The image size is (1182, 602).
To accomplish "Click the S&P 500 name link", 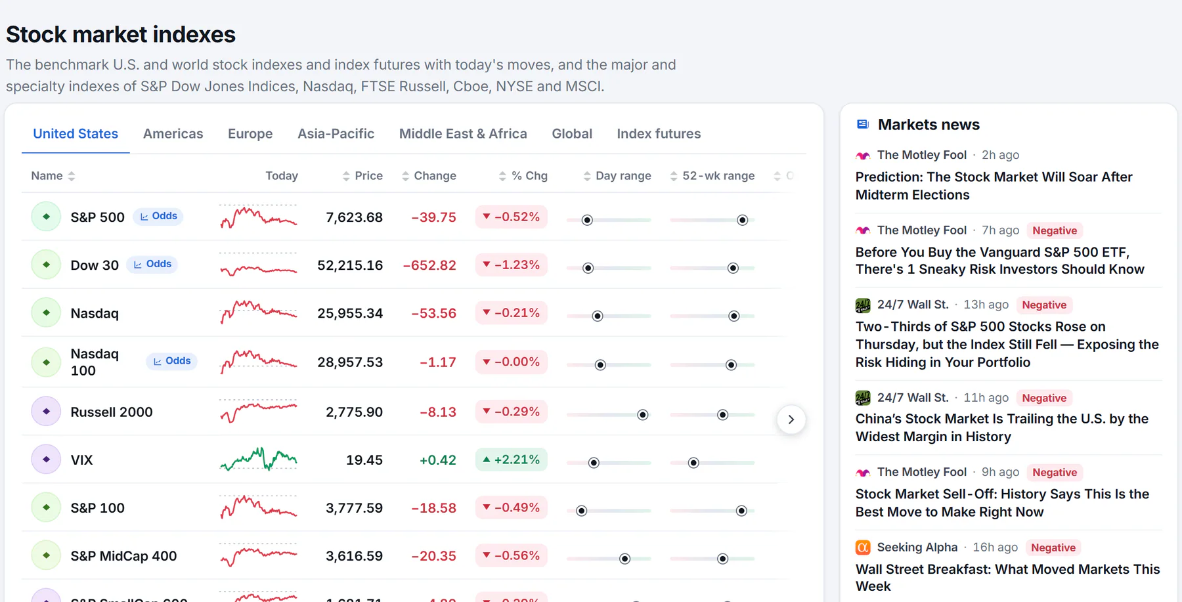I will tap(97, 217).
